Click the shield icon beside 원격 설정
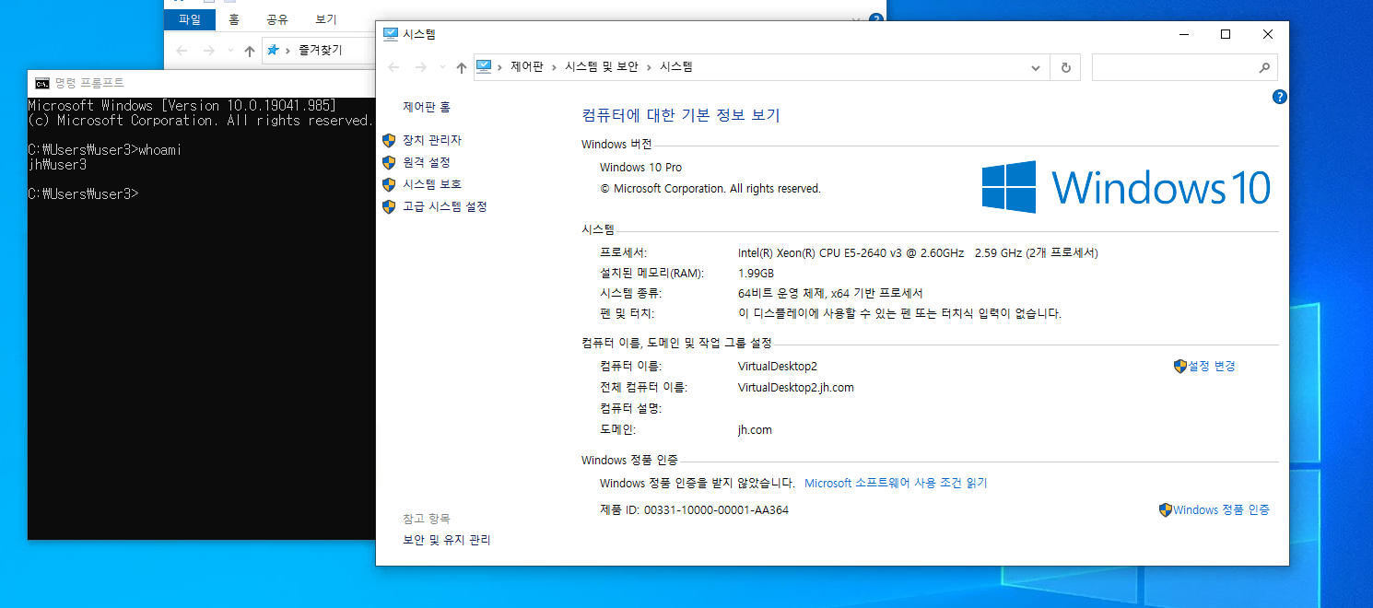 point(389,162)
